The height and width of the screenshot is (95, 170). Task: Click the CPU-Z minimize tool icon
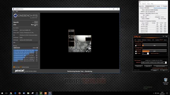[163, 36]
